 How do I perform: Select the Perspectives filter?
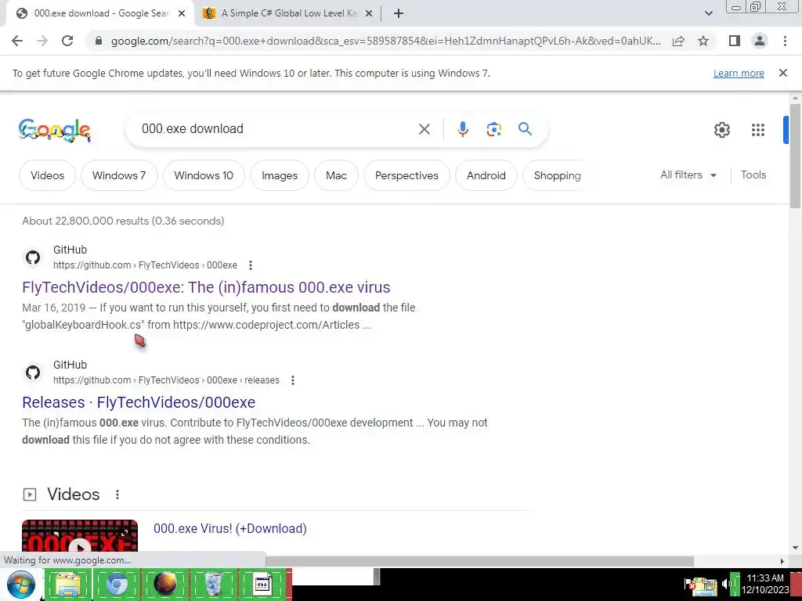[406, 175]
